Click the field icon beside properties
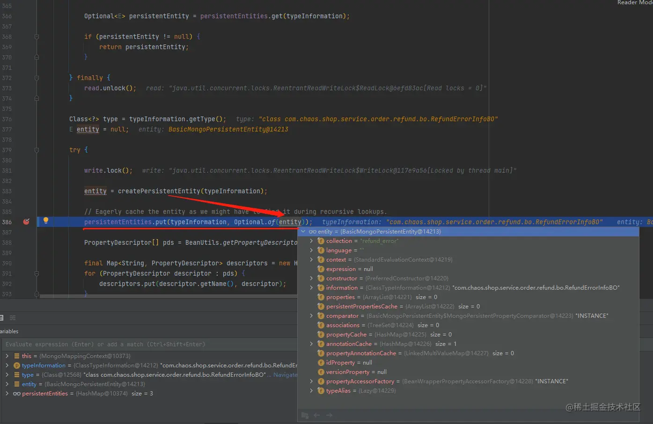 pos(321,297)
